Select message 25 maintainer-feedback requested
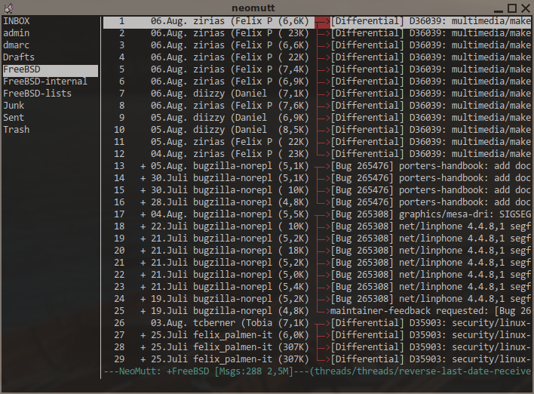Viewport: 534px width, 394px height. tap(317, 311)
